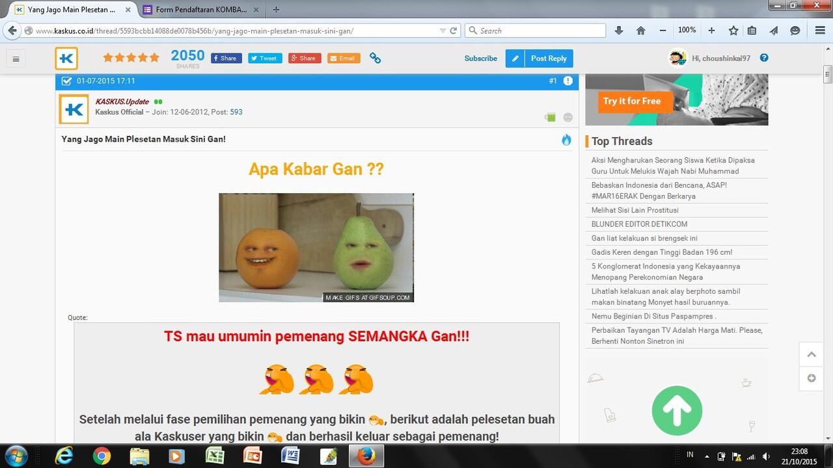Tick the post #1 select checkbox

66,81
